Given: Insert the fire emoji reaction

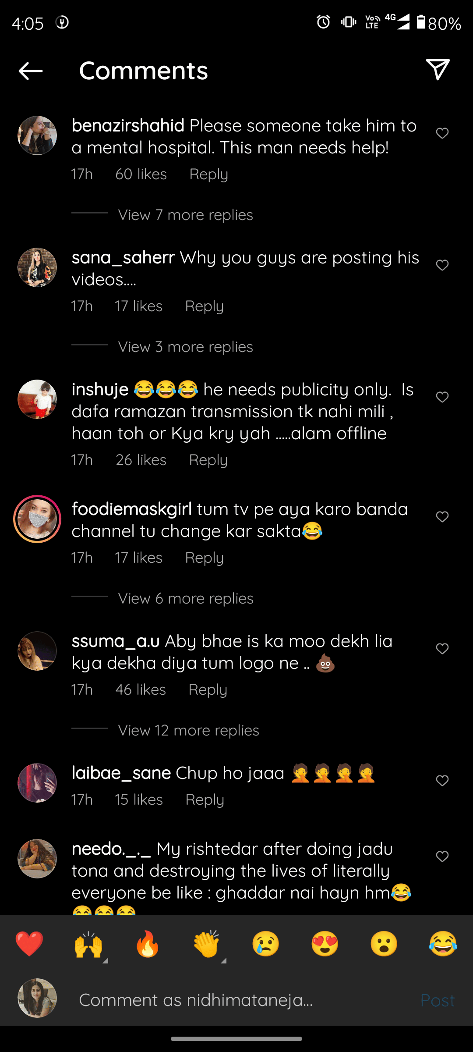Looking at the screenshot, I should pos(148,944).
